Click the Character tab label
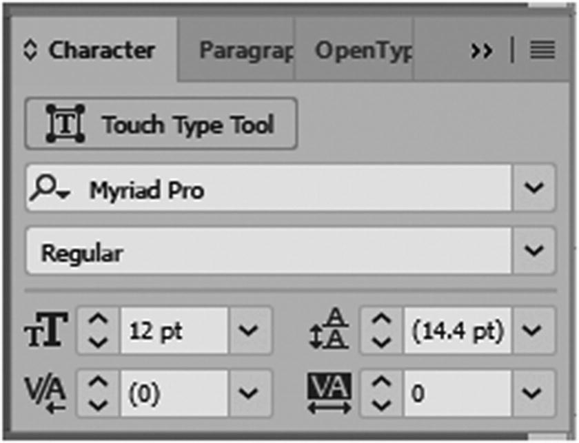579x443 pixels. tap(101, 49)
